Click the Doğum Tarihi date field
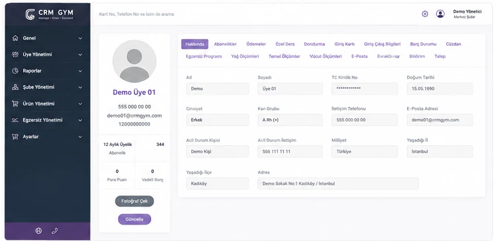 [x=440, y=88]
